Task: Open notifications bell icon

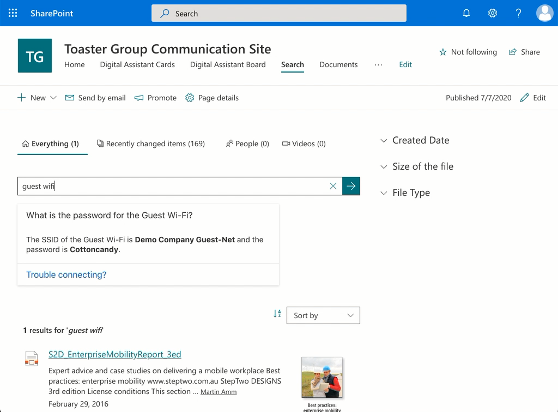Action: click(466, 13)
